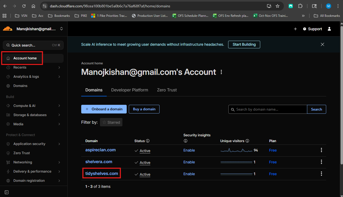
Task: Click the Application security shield icon
Action: (8, 144)
